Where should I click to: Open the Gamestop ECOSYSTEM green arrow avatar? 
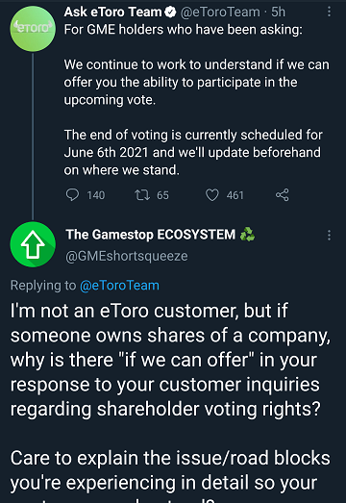(x=33, y=244)
